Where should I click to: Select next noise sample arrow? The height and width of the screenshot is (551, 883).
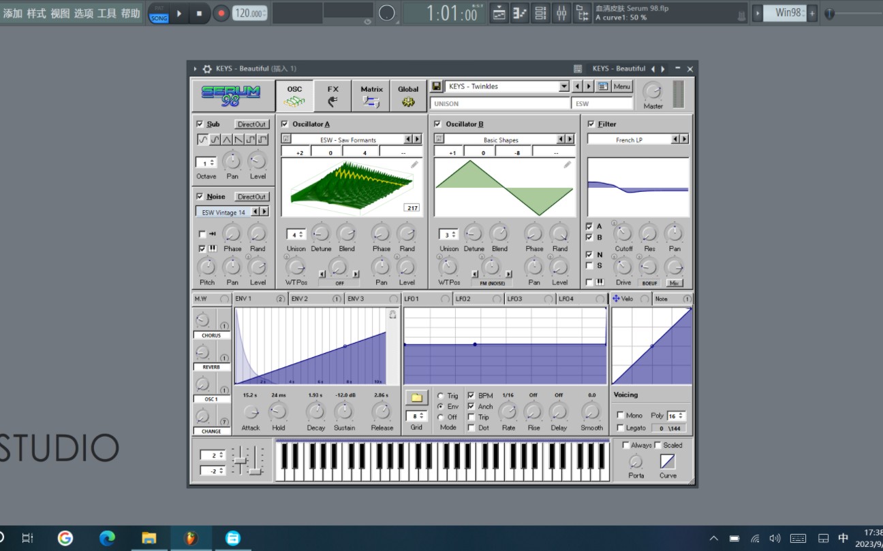(264, 212)
